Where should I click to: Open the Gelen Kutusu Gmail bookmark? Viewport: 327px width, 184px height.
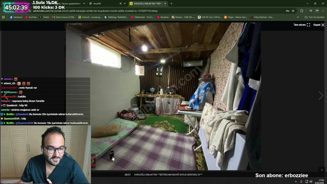64,17
